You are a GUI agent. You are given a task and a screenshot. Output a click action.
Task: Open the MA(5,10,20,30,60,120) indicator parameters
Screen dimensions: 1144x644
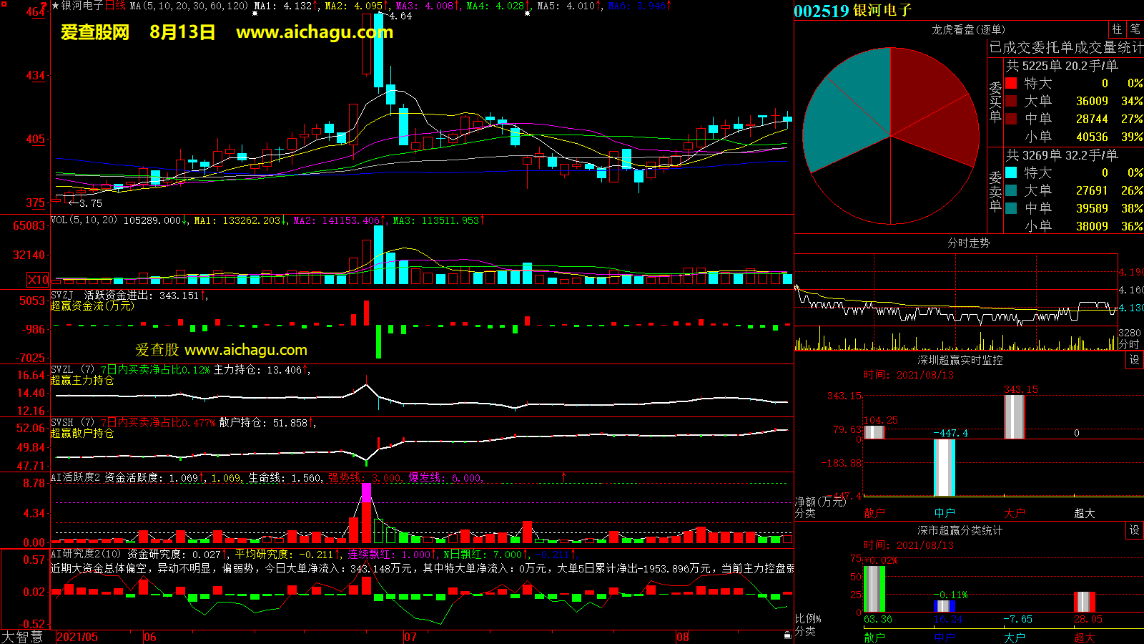[x=189, y=6]
